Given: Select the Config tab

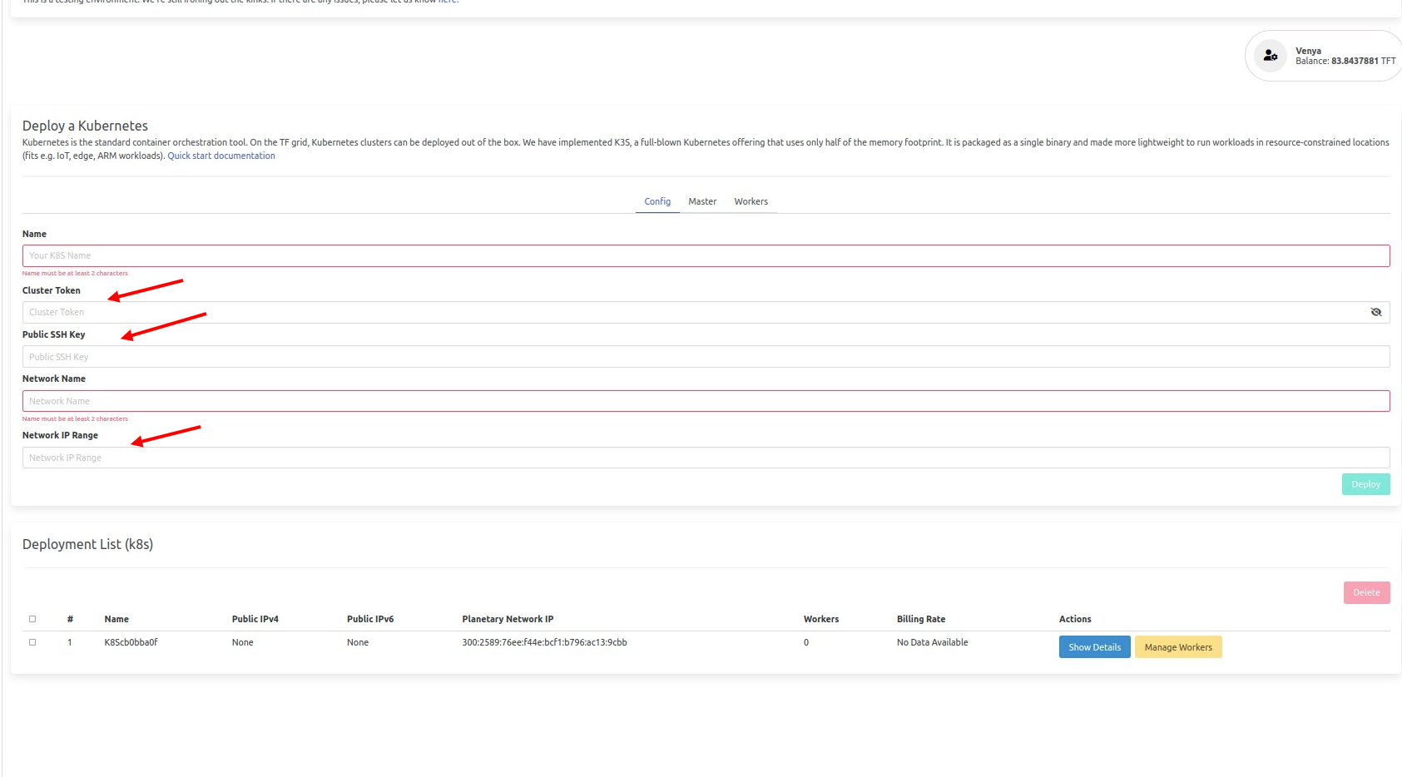Looking at the screenshot, I should pos(657,200).
